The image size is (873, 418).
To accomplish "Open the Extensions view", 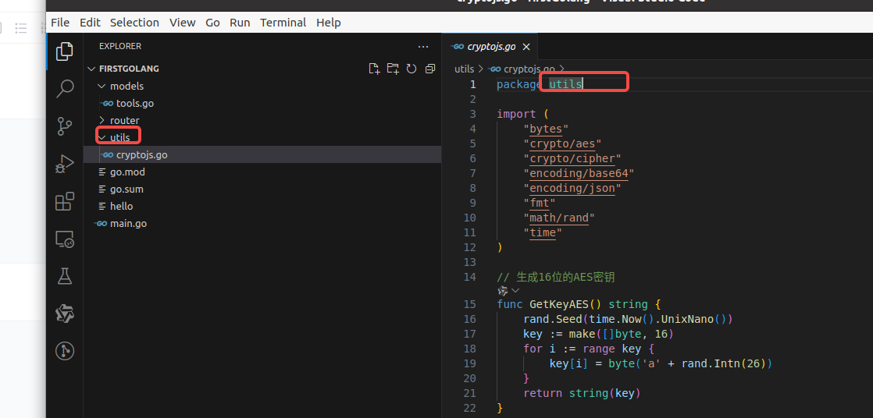I will click(65, 202).
